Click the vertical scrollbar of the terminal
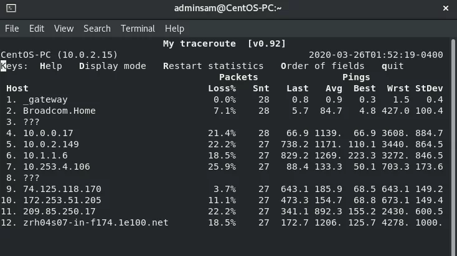Screen dimensions: 457x256 pyautogui.click(x=453, y=145)
